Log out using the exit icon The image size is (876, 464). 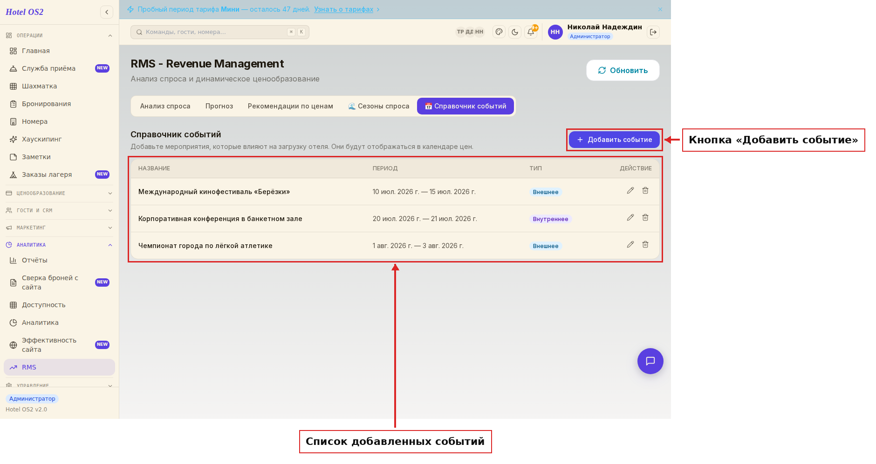coord(653,32)
